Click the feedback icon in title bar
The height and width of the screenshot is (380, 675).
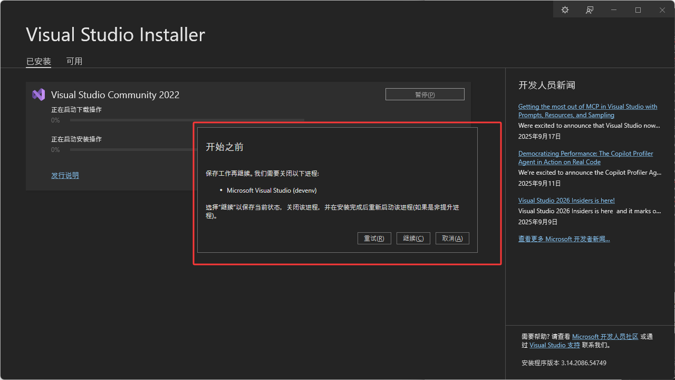pyautogui.click(x=590, y=10)
